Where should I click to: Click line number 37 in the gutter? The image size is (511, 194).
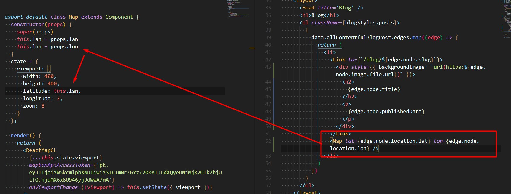pyautogui.click(x=268, y=23)
